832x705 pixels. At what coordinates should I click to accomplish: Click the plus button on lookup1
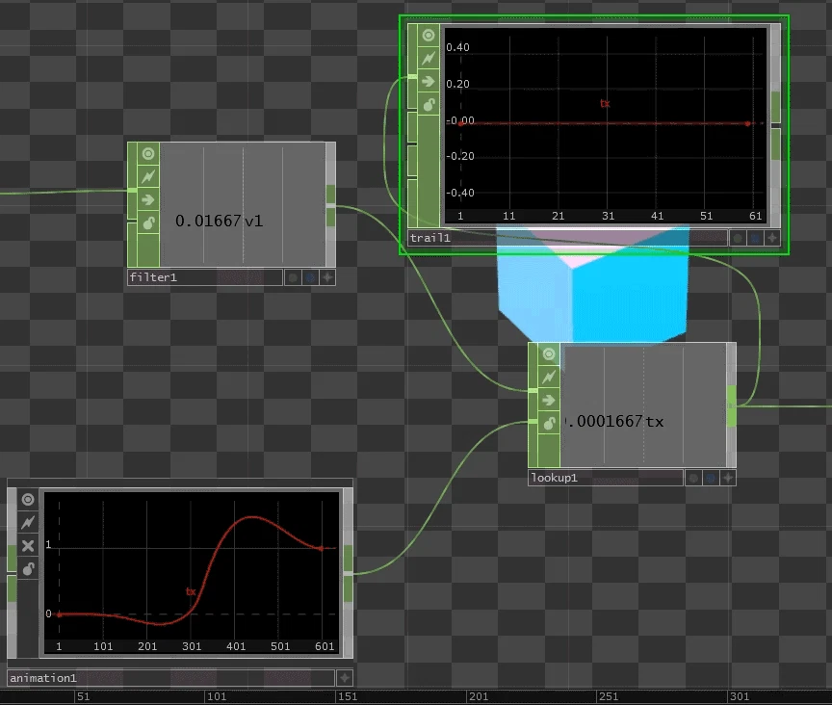727,478
